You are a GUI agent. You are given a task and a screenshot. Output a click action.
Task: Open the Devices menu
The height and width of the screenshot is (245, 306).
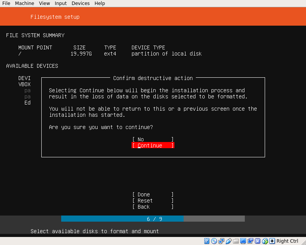(80, 3)
